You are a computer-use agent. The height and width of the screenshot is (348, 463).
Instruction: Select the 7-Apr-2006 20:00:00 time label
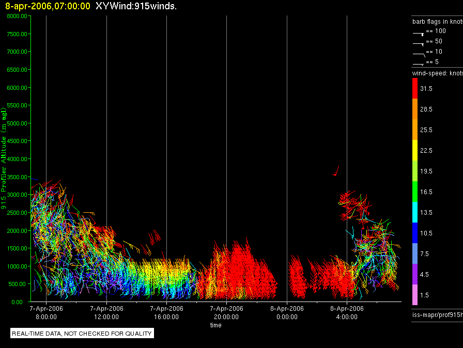(226, 312)
